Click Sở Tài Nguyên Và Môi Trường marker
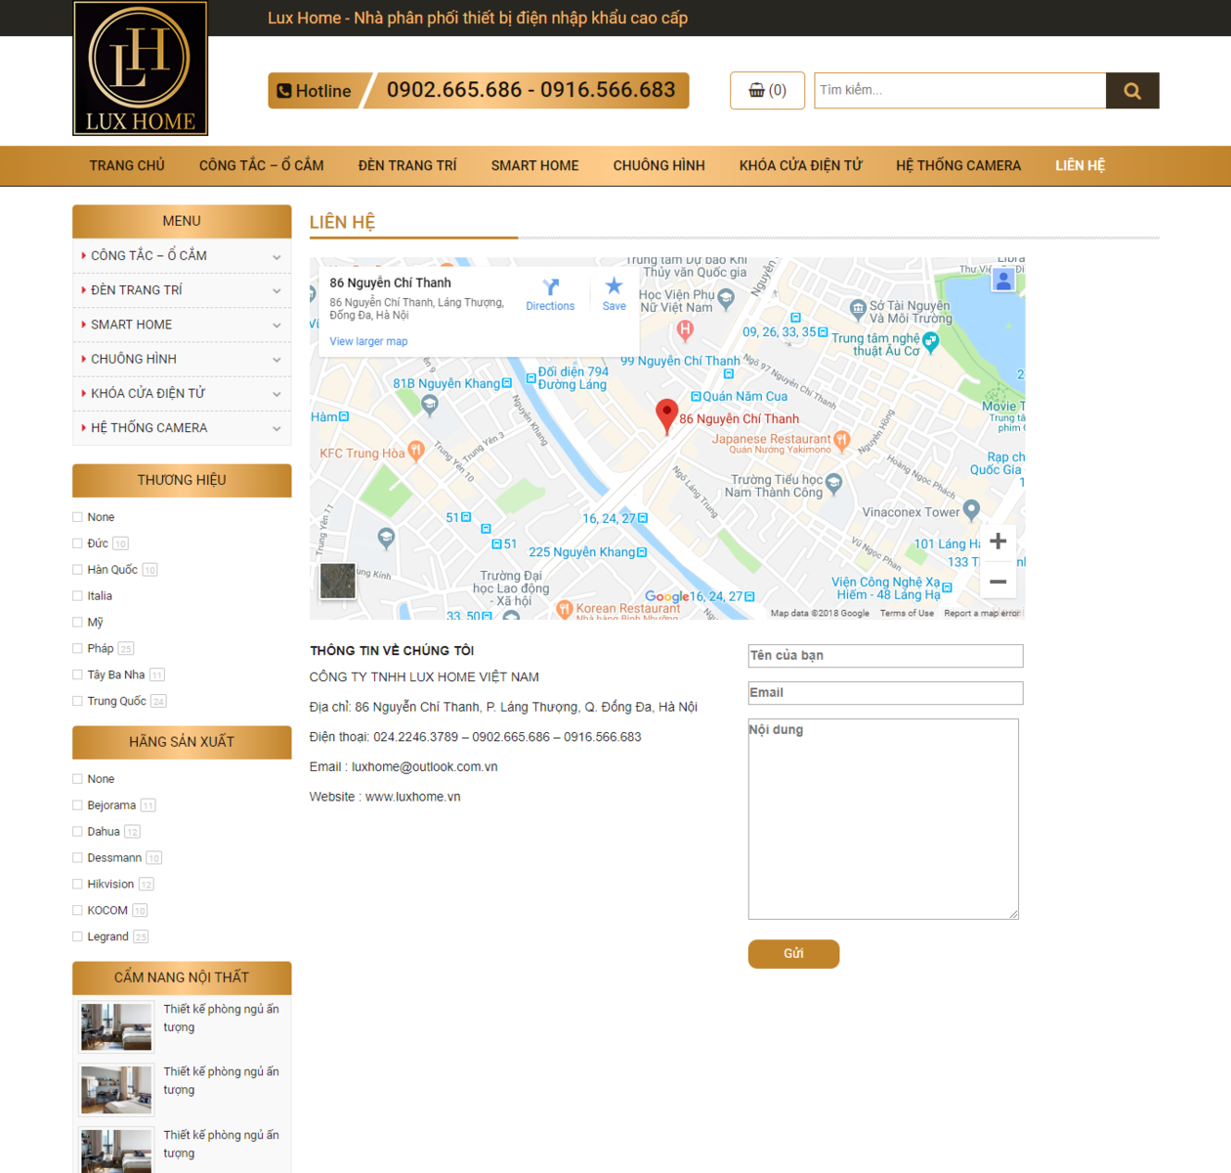Image resolution: width=1231 pixels, height=1173 pixels. 858,309
